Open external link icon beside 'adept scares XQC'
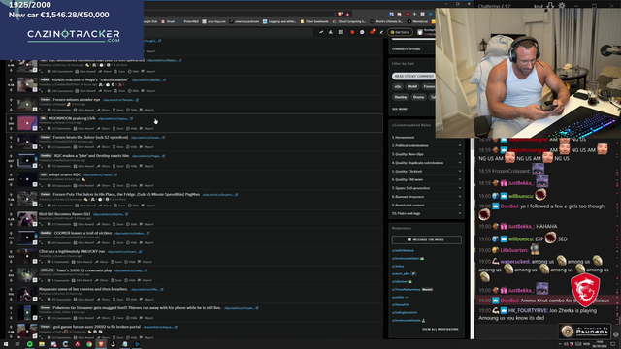The width and height of the screenshot is (621, 349). 116,174
